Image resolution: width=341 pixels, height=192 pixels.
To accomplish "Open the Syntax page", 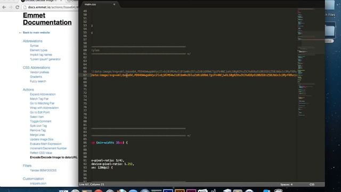I will pos(34,46).
